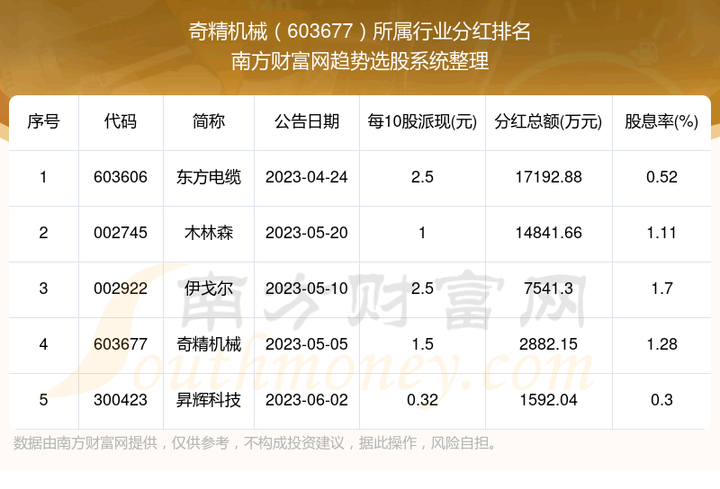
Task: Select per-10-share payout 1.5
Action: (x=422, y=344)
